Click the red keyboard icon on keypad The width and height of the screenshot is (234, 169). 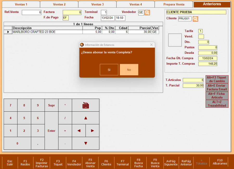click(86, 105)
